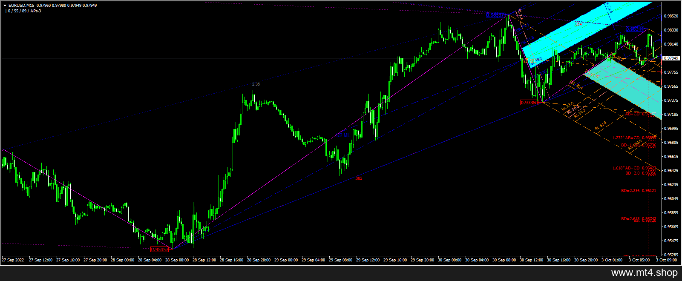Click the '1.272*AB=CD 0.96834' target label
Viewport: 682px width, 281px height.
[634, 138]
